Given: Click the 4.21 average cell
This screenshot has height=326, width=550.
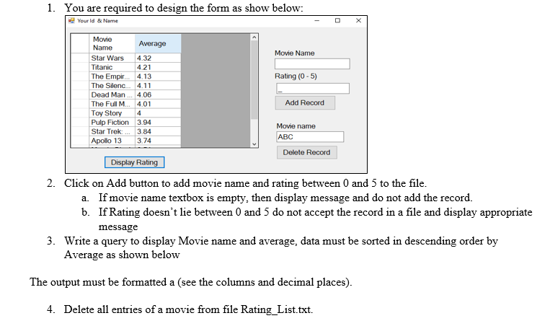Looking at the screenshot, I should click(x=158, y=67).
